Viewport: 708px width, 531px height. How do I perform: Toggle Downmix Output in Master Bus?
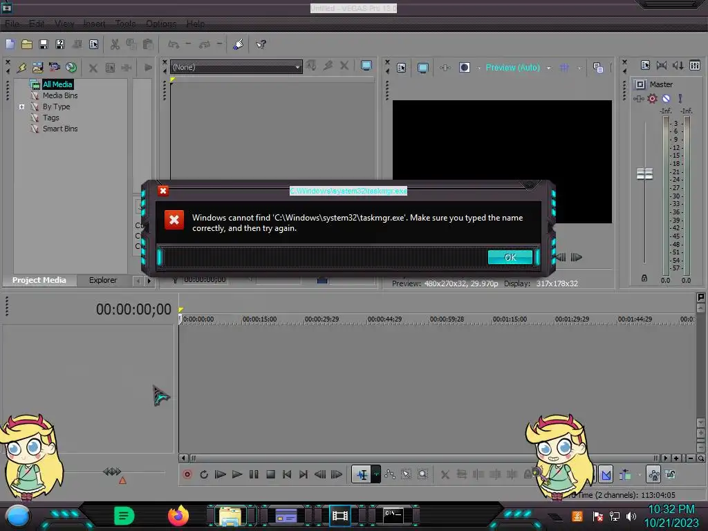(662, 66)
